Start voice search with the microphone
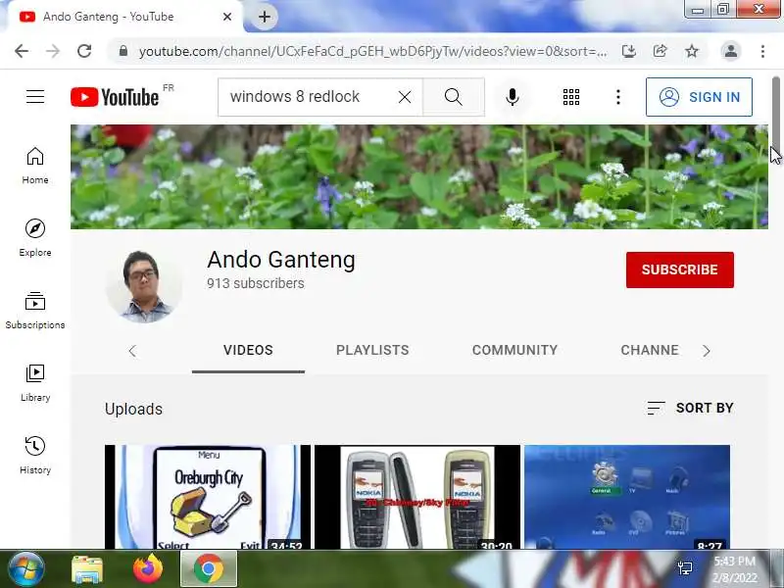The image size is (784, 588). point(512,96)
